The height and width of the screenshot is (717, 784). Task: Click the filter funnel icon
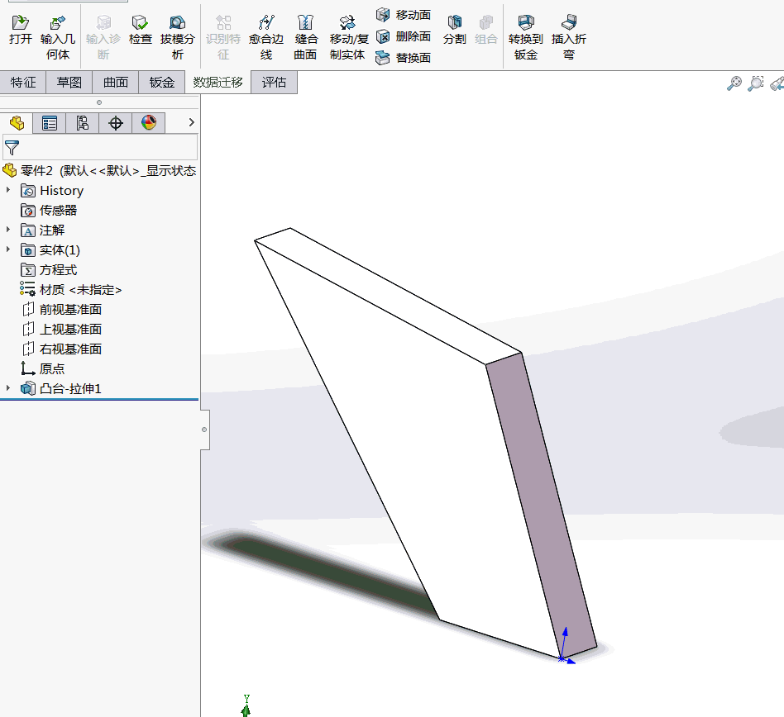click(12, 148)
